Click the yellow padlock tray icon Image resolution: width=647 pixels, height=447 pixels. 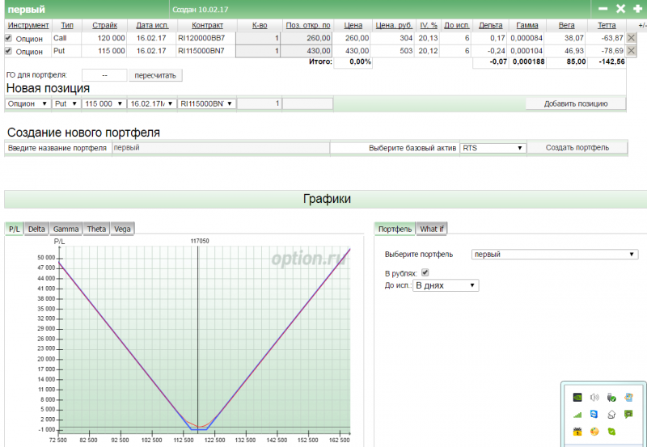click(x=577, y=432)
